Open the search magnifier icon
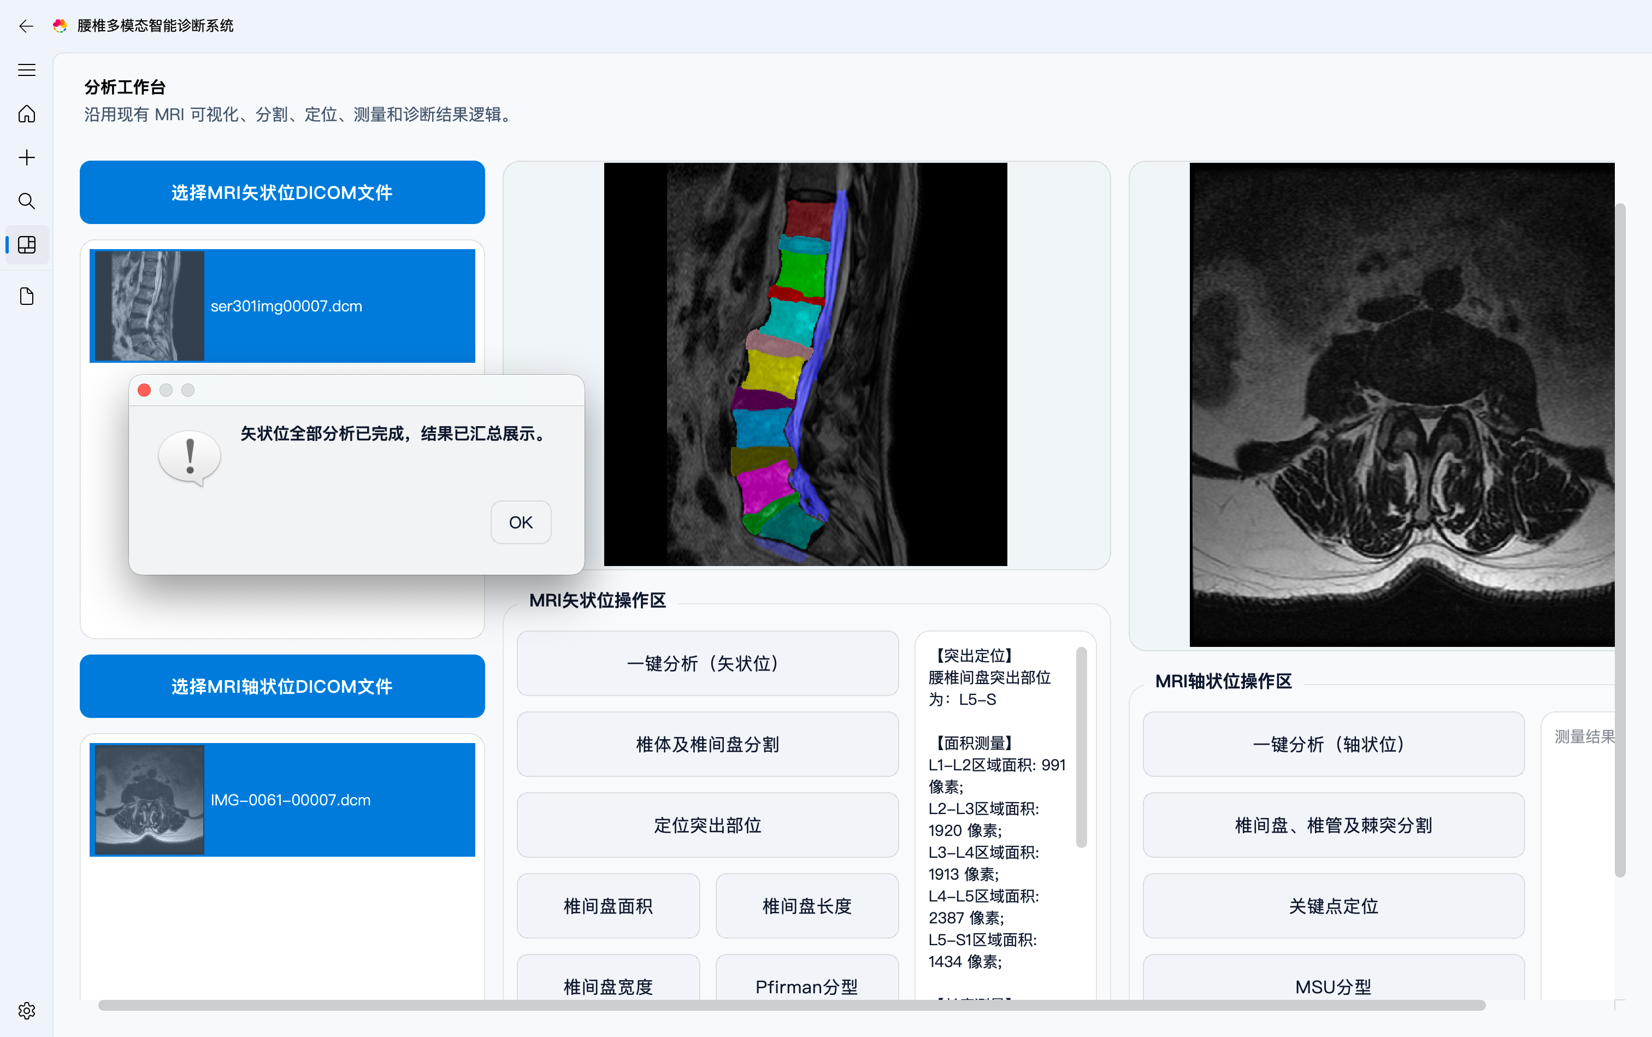 click(x=27, y=201)
